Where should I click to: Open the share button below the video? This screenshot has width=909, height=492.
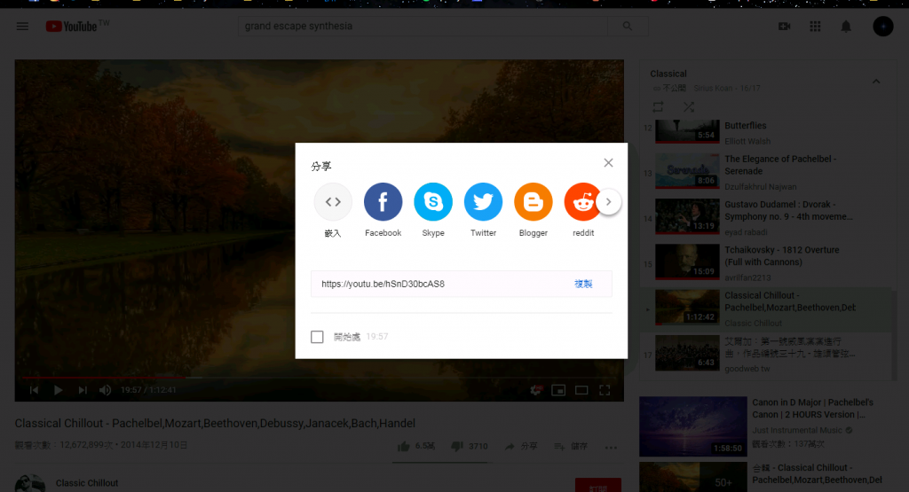point(521,446)
